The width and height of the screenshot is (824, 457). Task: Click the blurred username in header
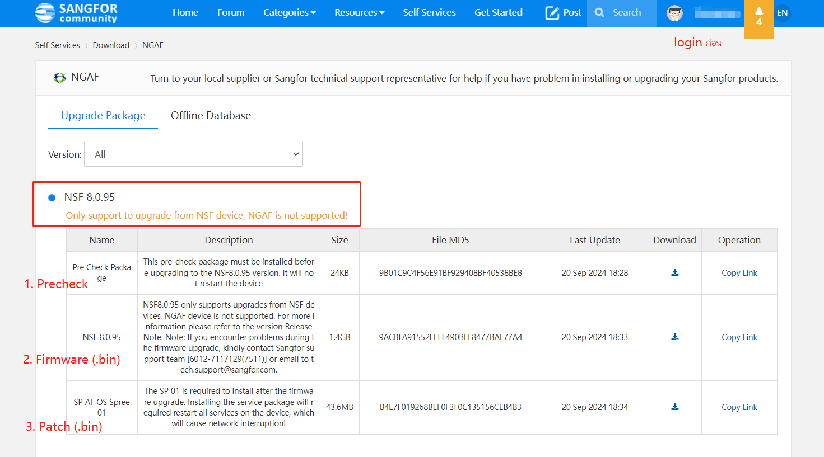point(718,13)
